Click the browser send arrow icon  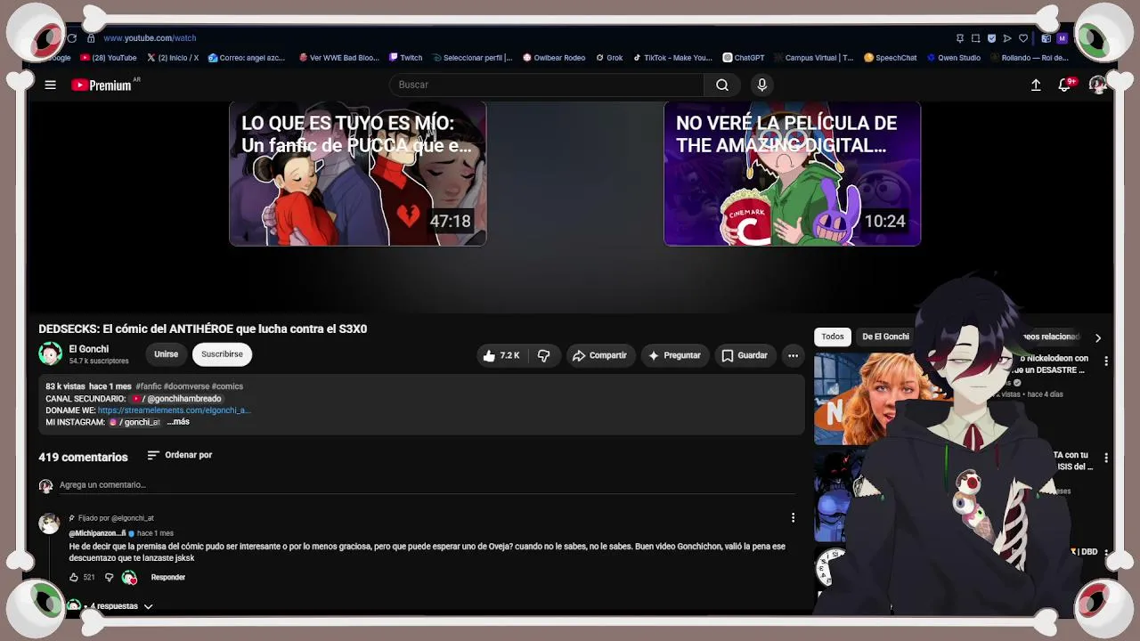pyautogui.click(x=1007, y=38)
